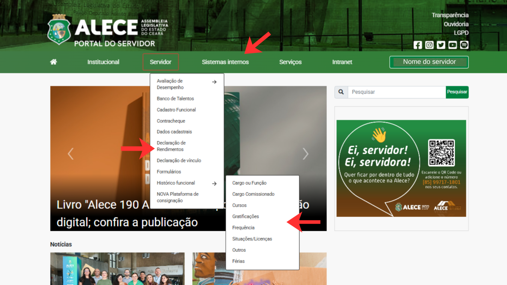This screenshot has width=507, height=285.
Task: Open the YouTube social icon
Action: coord(452,45)
